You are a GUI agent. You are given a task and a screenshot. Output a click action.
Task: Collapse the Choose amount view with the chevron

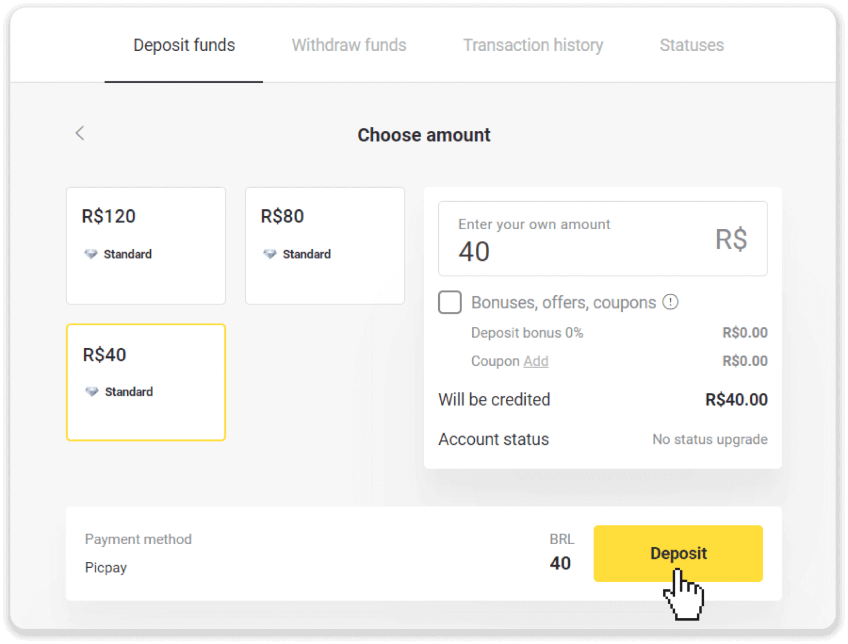[80, 134]
